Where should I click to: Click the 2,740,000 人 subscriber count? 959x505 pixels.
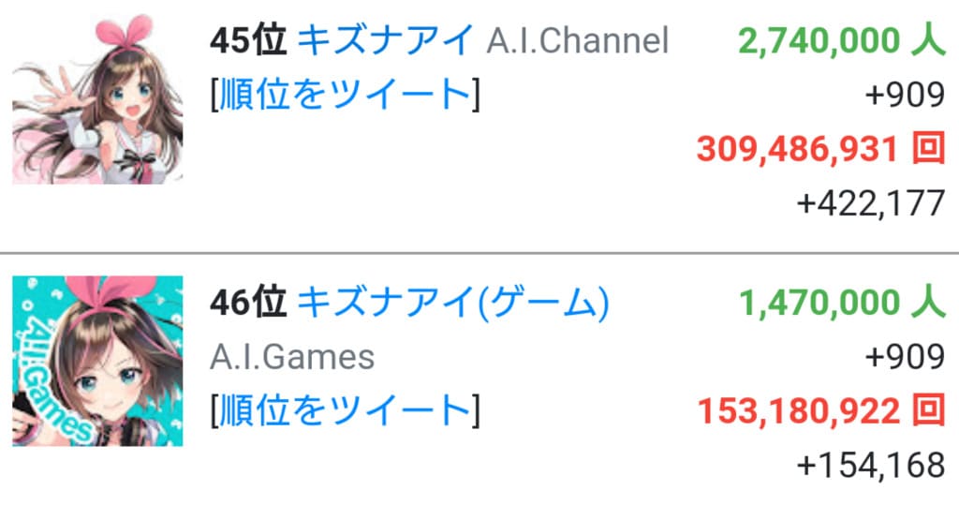(842, 41)
